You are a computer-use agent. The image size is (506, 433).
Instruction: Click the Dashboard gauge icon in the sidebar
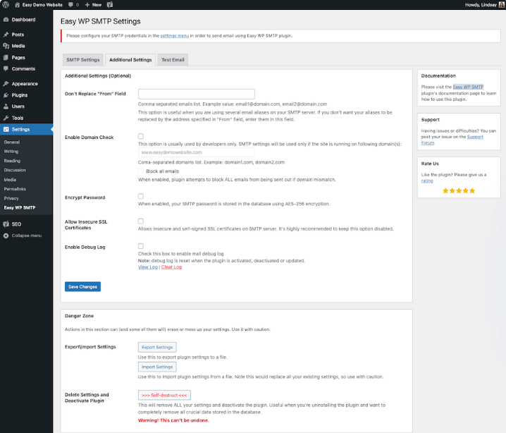[6, 19]
